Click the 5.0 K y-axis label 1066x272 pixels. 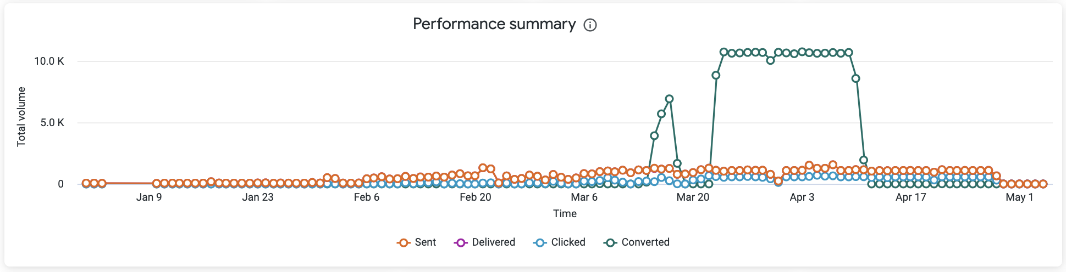pos(52,123)
